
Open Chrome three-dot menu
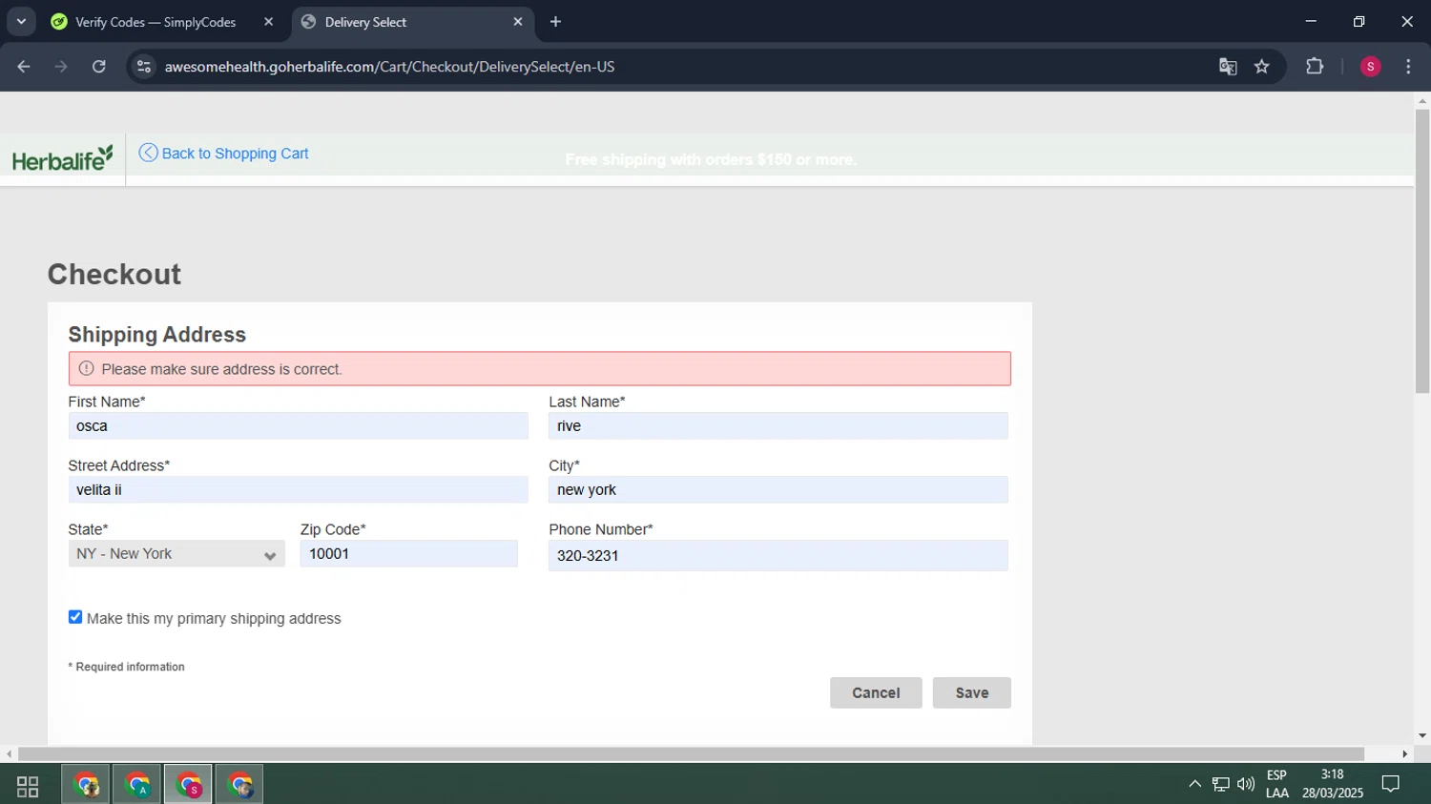click(x=1408, y=67)
